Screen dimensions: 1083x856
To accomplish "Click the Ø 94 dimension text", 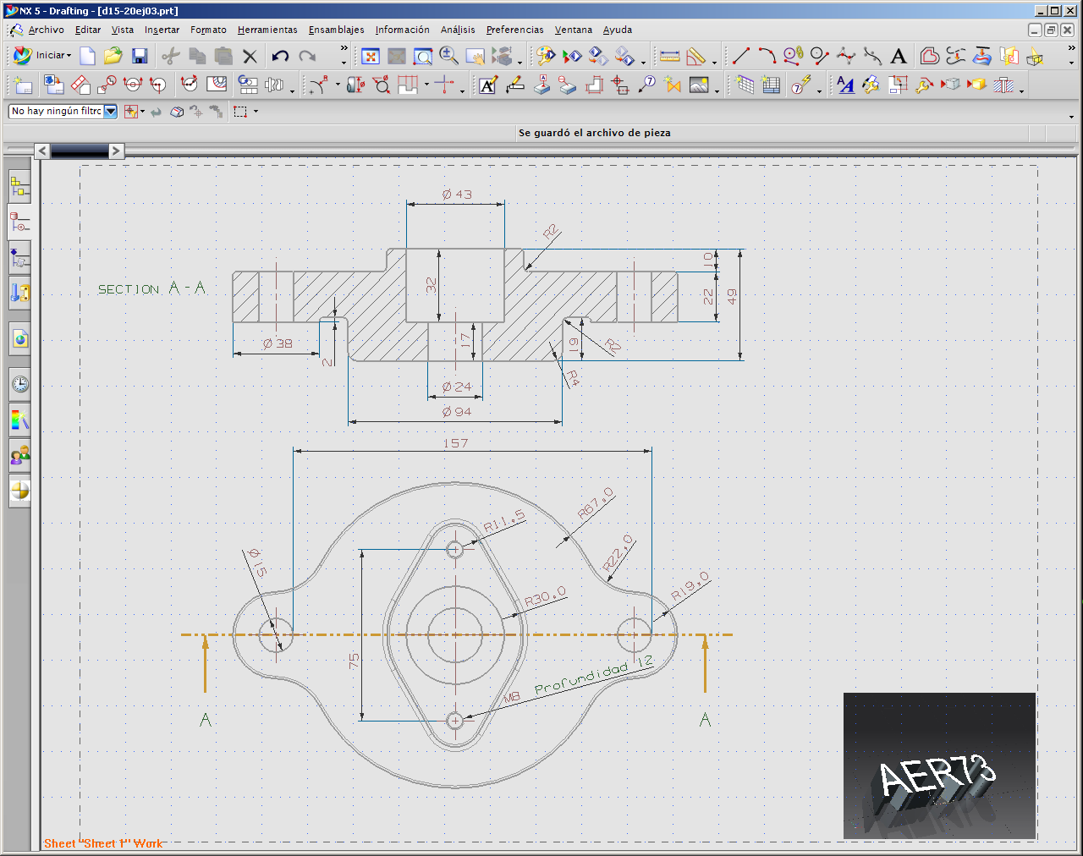I will pyautogui.click(x=457, y=412).
